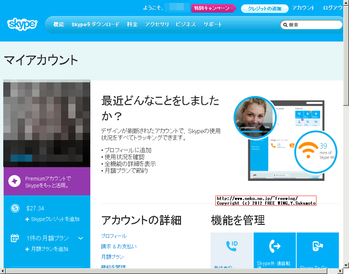349x274 pixels.
Task: Click Skypeクレジットを追加 link
Action: pos(55,219)
